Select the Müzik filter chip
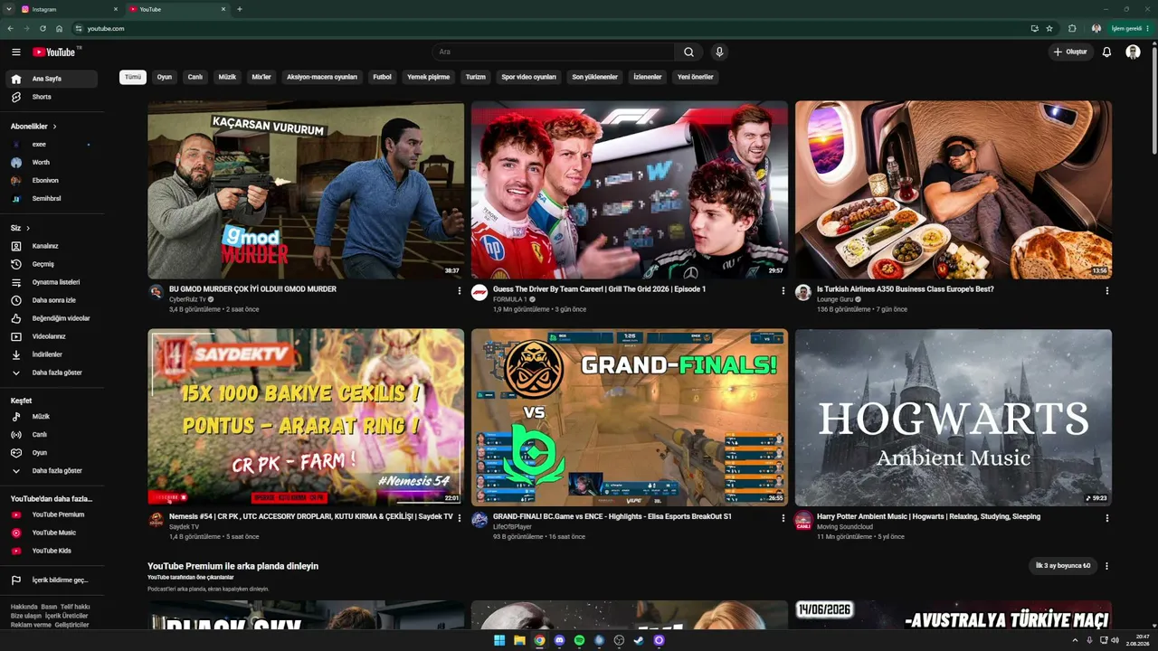This screenshot has width=1158, height=651. pyautogui.click(x=227, y=77)
